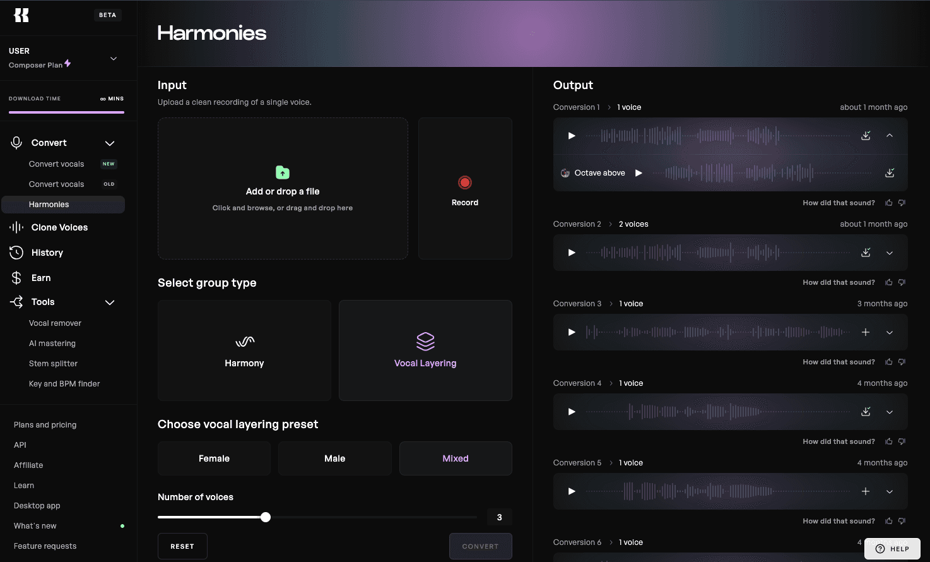Thumbs up Conversion 3 output
The image size is (930, 562).
coord(889,362)
